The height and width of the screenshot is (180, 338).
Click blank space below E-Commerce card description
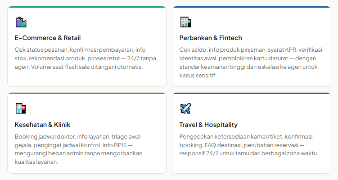tap(87, 78)
